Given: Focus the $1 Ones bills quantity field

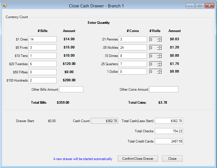Looking at the screenshot, I should point(43,39).
